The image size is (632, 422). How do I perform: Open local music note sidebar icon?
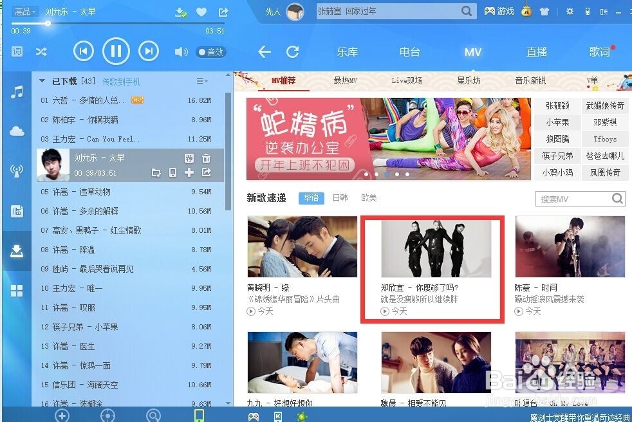pos(17,92)
